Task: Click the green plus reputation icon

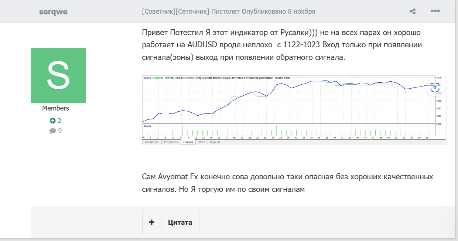Action: pos(53,121)
